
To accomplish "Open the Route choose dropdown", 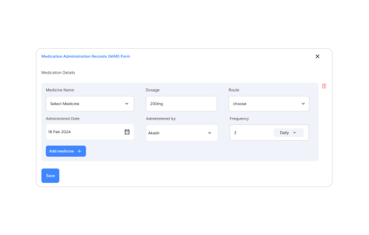I will (269, 104).
